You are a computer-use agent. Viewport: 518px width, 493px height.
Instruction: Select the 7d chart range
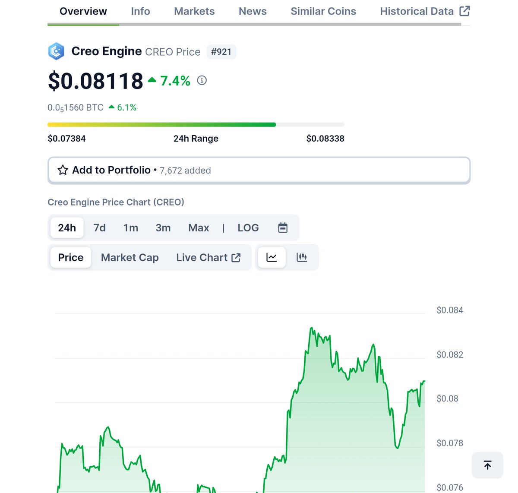click(x=100, y=228)
